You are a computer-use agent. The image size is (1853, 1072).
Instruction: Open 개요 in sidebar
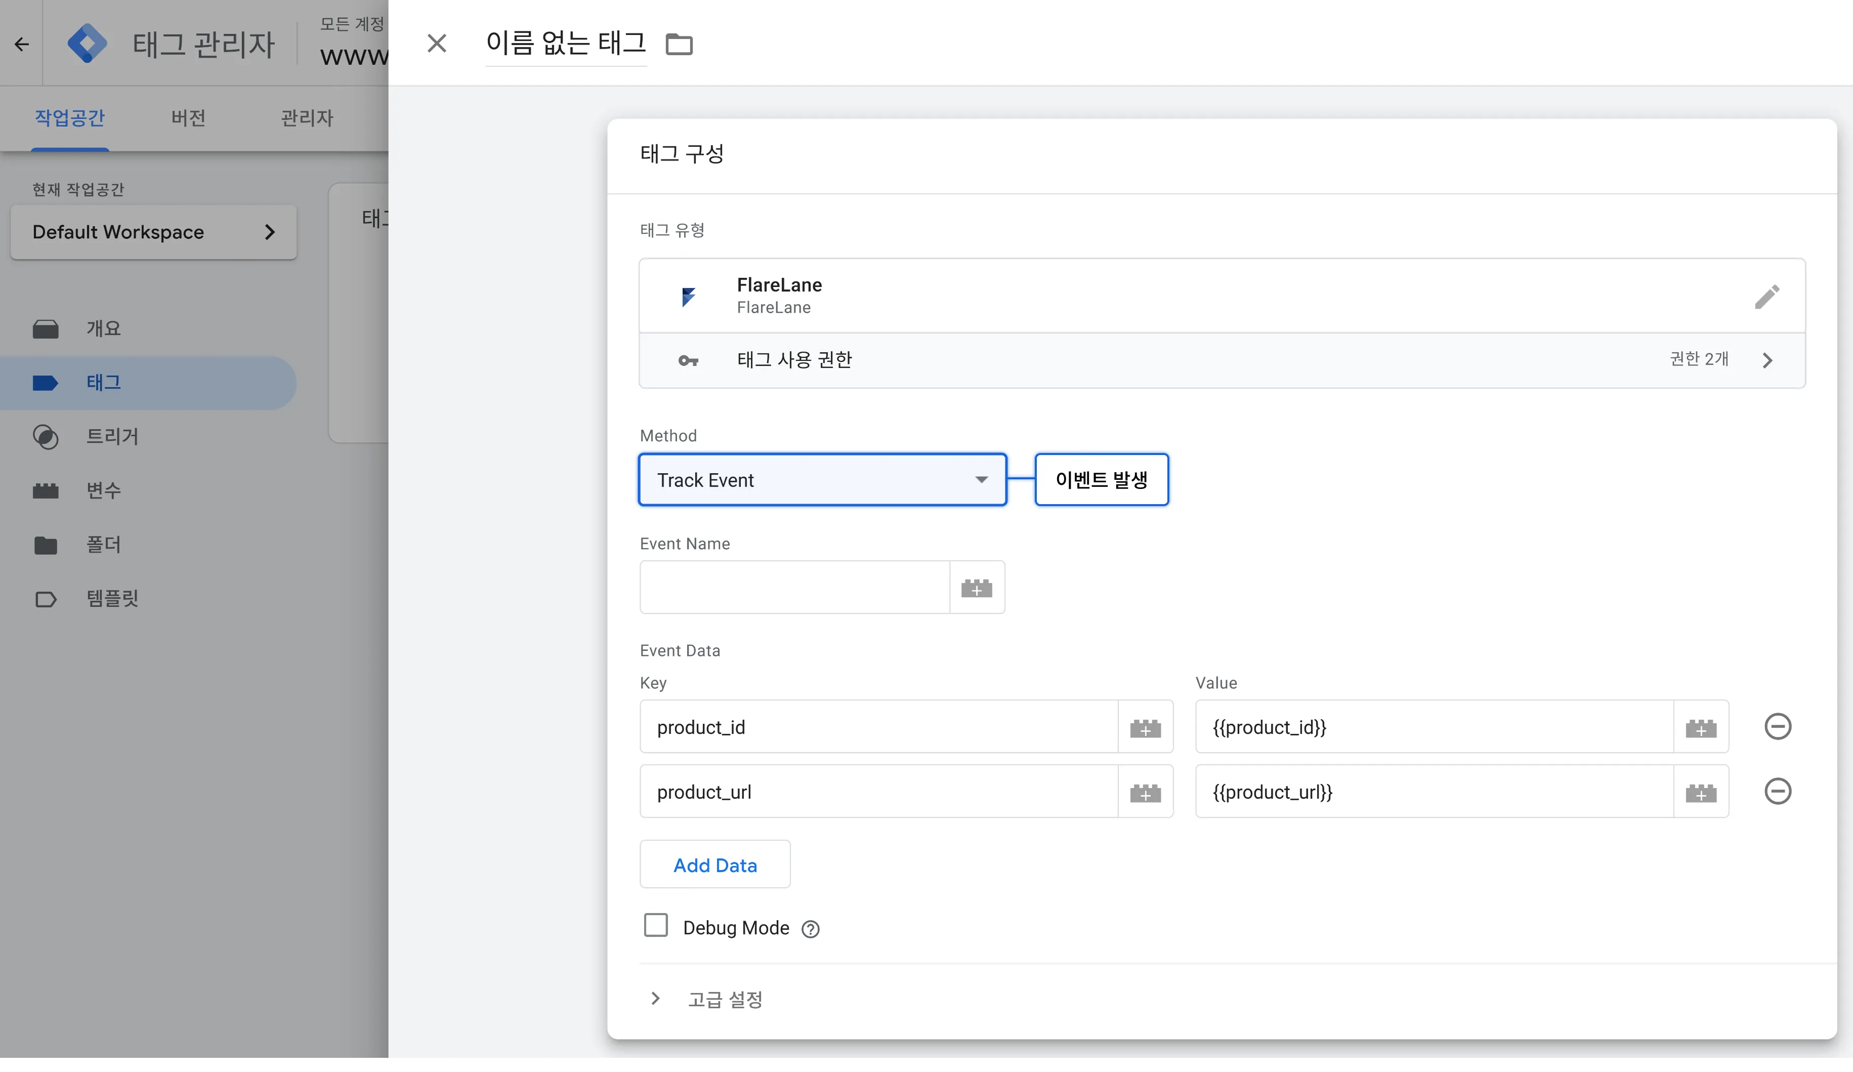(x=148, y=328)
